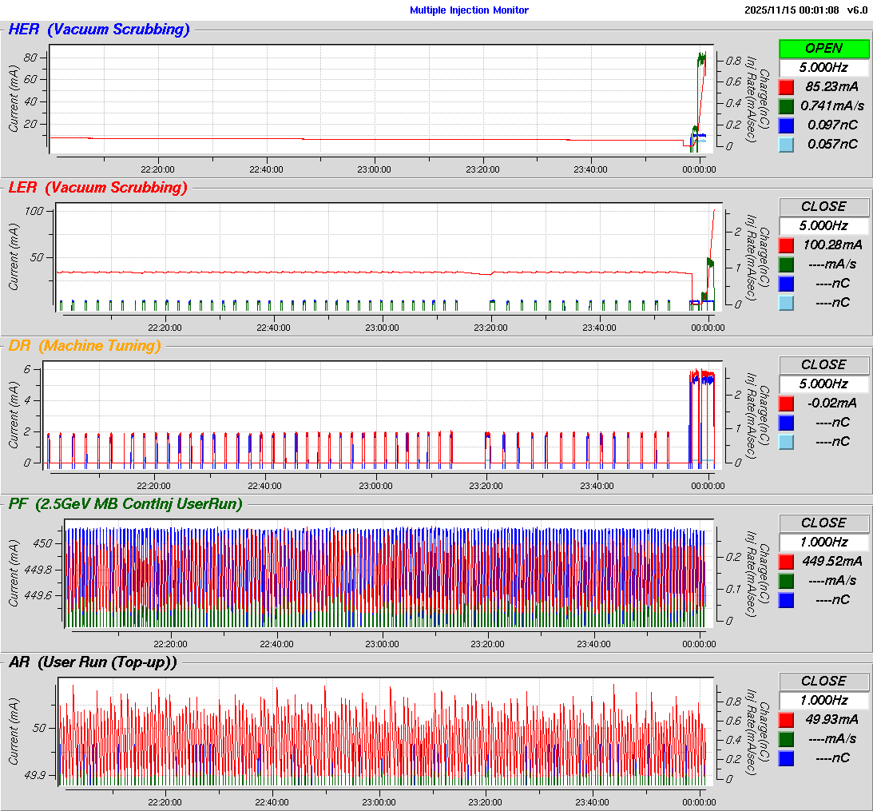Select the light blue swatch beside HER 0.057nC
The image size is (873, 811).
[x=787, y=145]
